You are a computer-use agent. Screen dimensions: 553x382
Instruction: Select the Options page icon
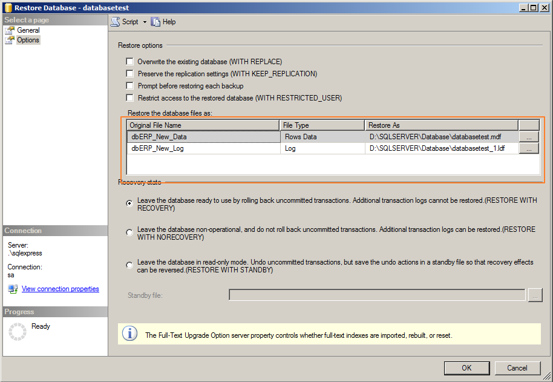(10, 40)
